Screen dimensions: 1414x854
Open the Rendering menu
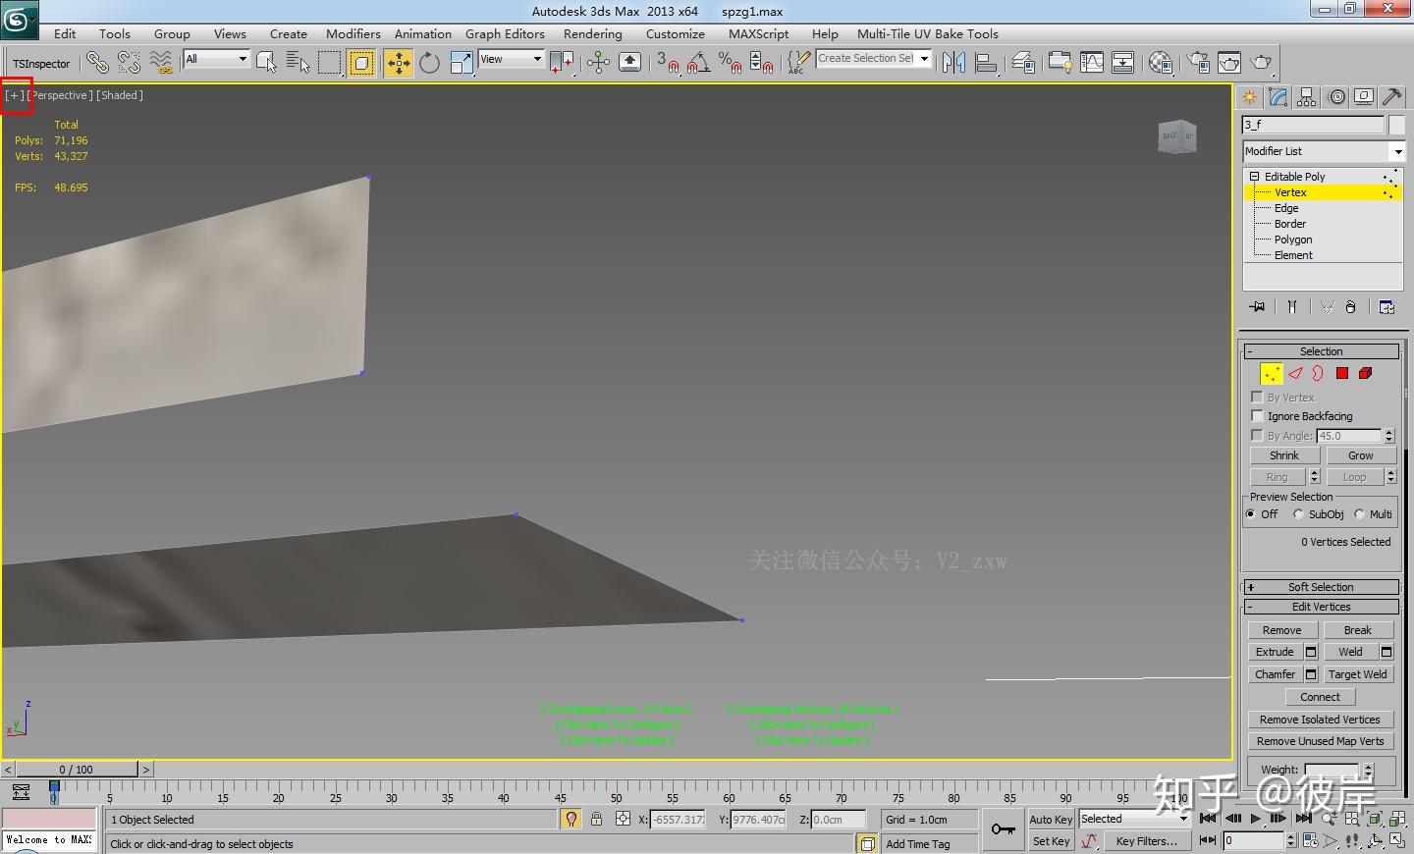tap(592, 33)
